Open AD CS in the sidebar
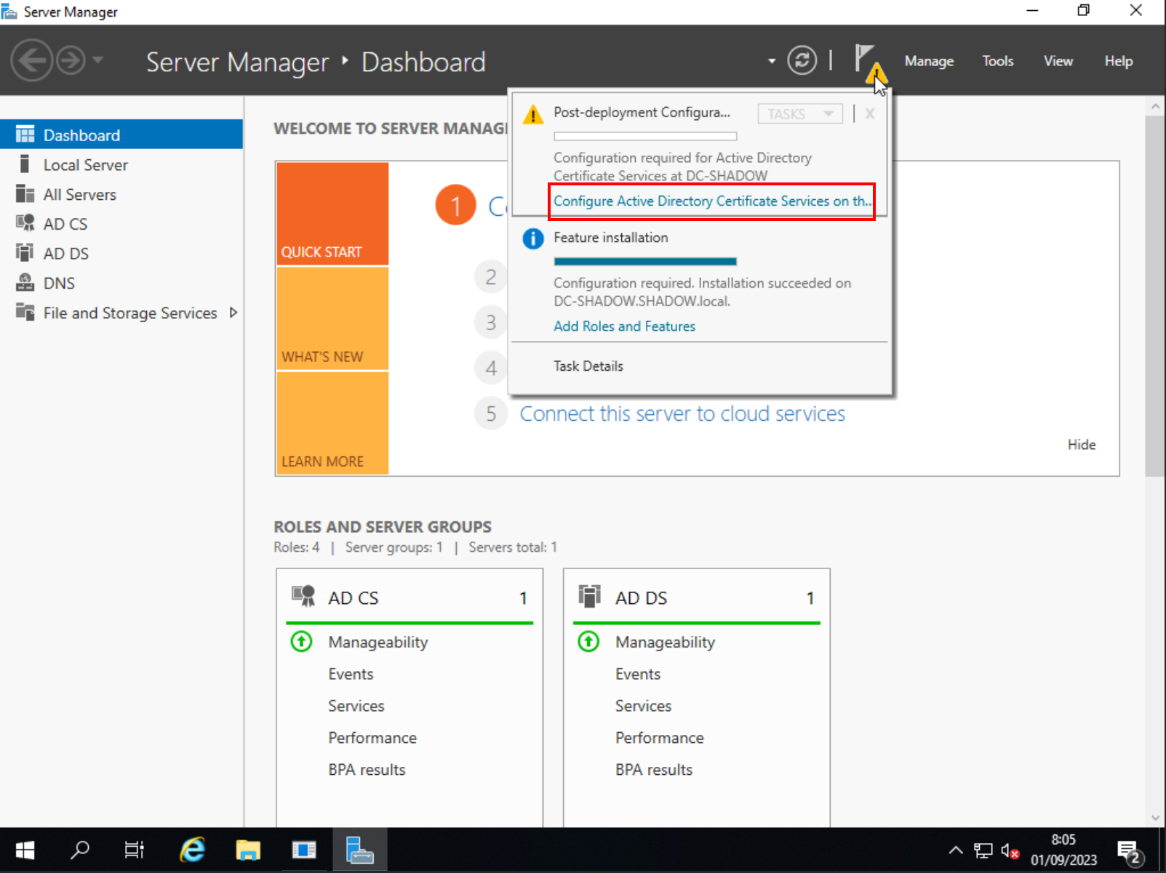The image size is (1166, 873). pos(65,224)
